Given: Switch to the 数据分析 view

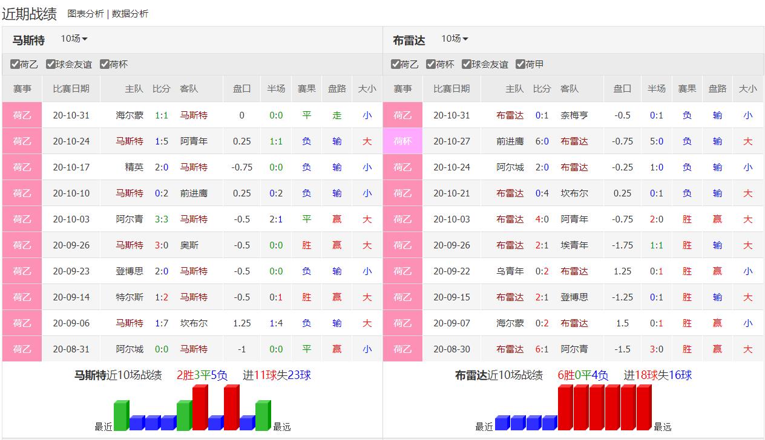Looking at the screenshot, I should click(130, 14).
